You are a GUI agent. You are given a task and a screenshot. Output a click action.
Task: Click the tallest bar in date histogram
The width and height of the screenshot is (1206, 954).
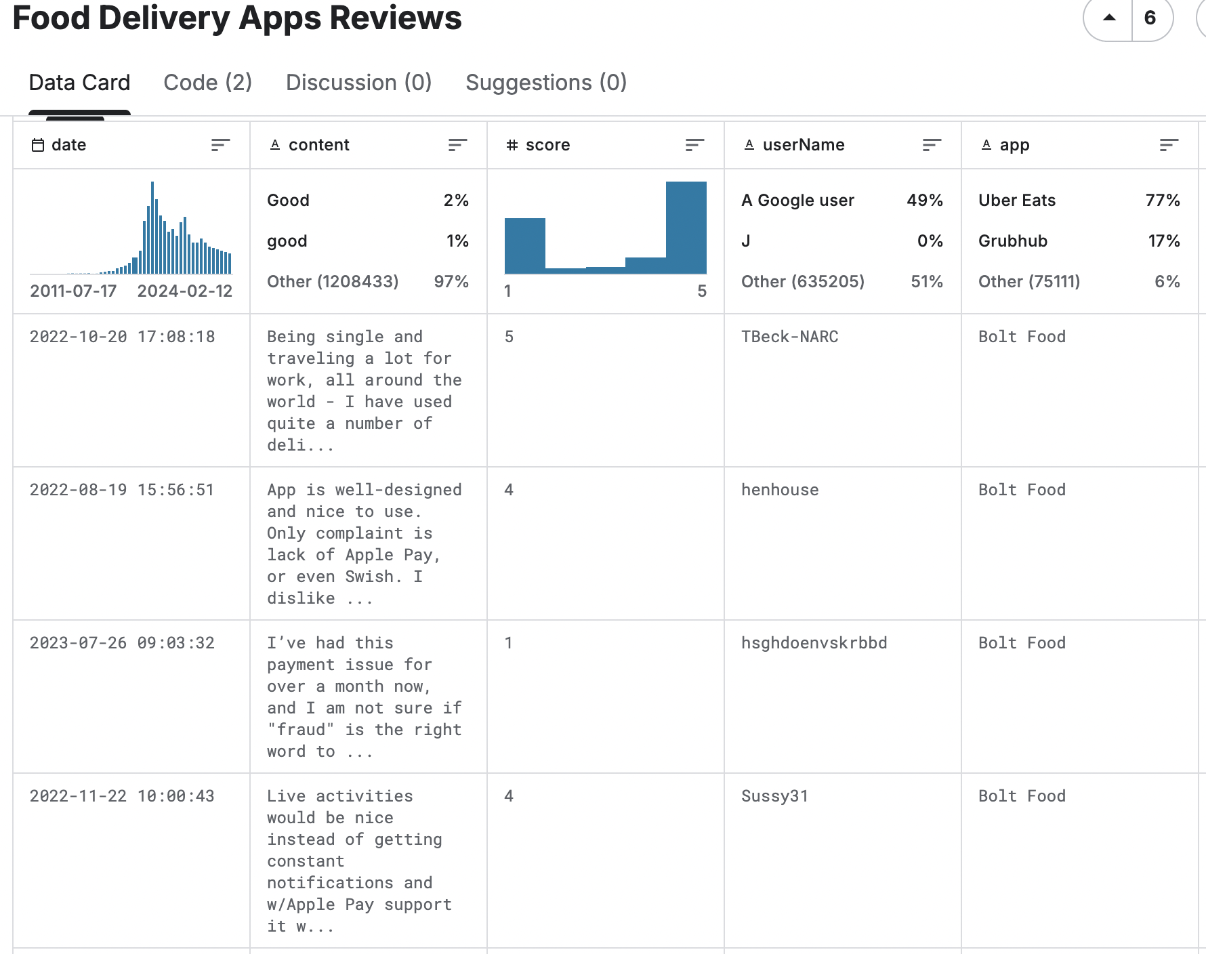pyautogui.click(x=152, y=228)
